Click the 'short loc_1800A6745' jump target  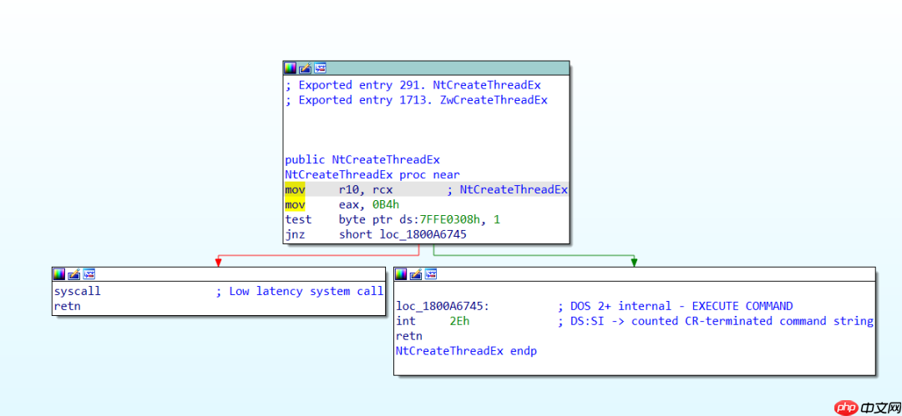click(x=403, y=235)
